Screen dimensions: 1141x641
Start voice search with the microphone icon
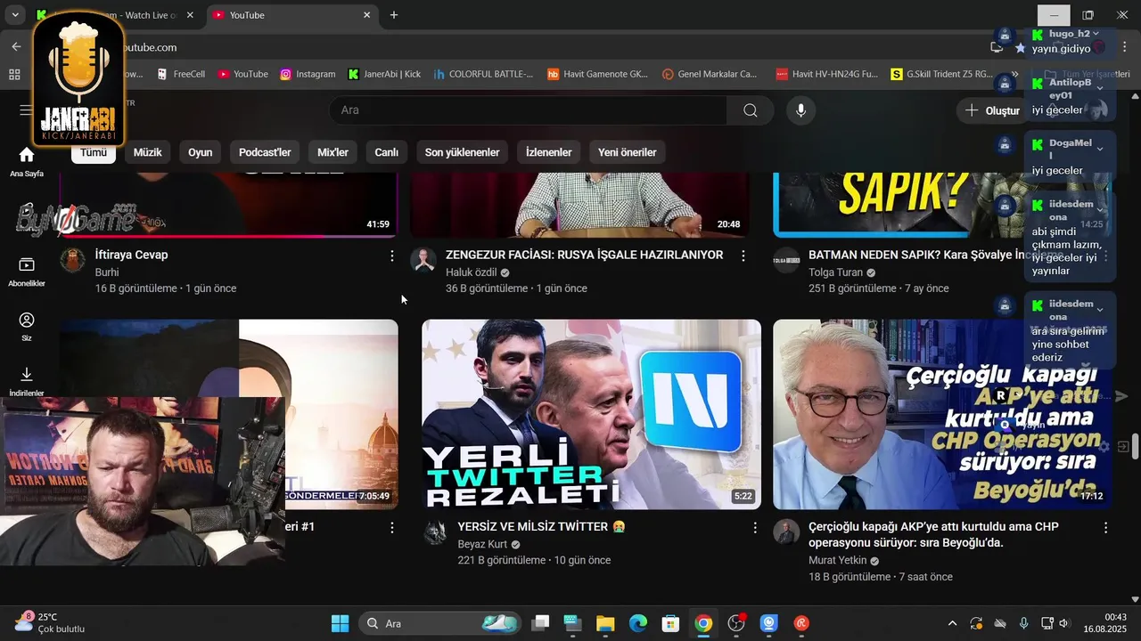pyautogui.click(x=800, y=110)
